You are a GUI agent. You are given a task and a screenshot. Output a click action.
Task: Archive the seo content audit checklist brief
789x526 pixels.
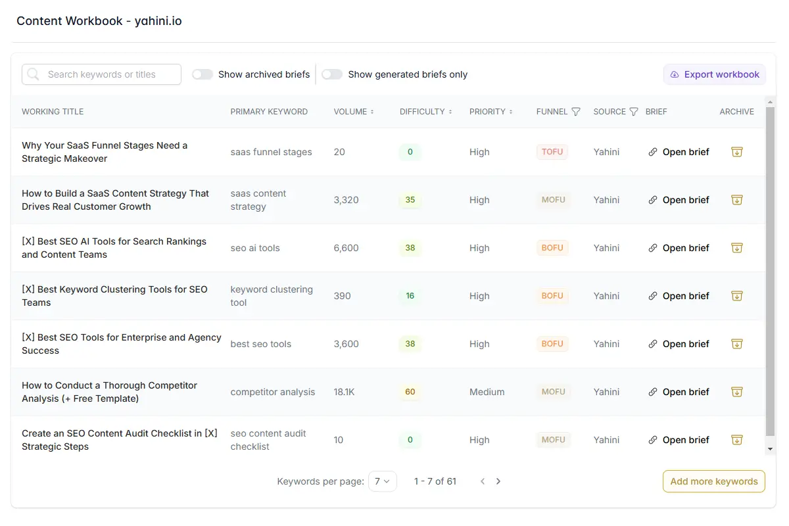pos(736,440)
